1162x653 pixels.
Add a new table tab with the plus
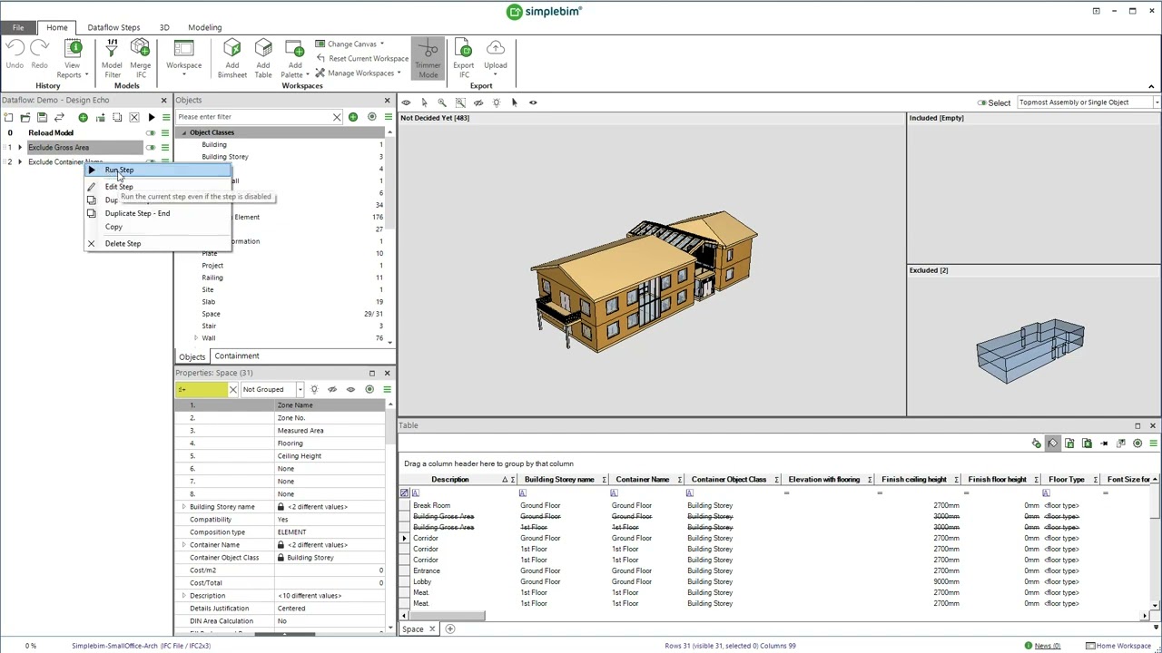[x=449, y=629]
